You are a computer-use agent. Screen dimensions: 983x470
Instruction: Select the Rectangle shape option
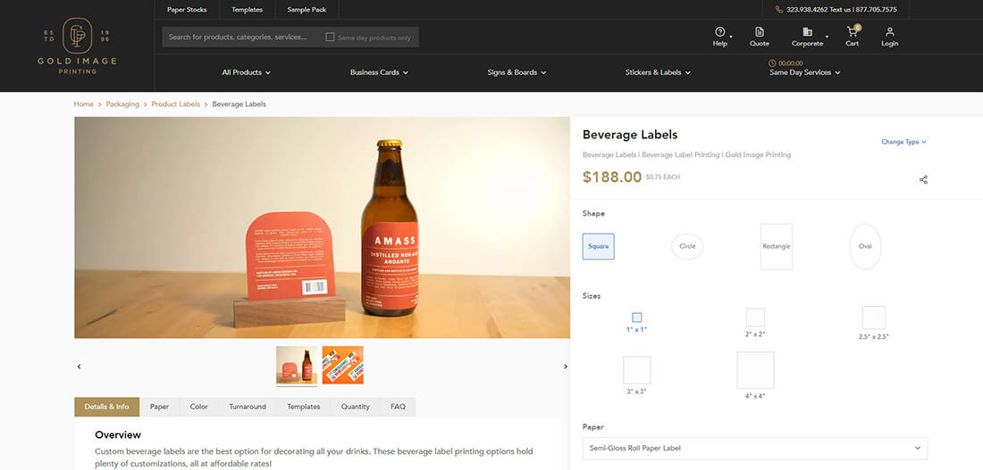click(776, 246)
